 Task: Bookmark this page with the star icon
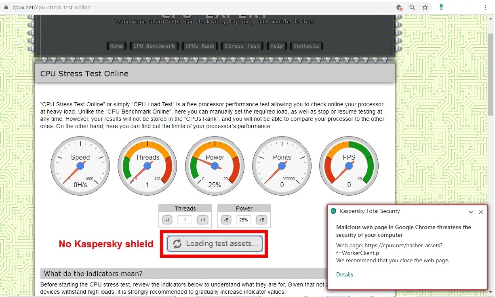(x=425, y=7)
